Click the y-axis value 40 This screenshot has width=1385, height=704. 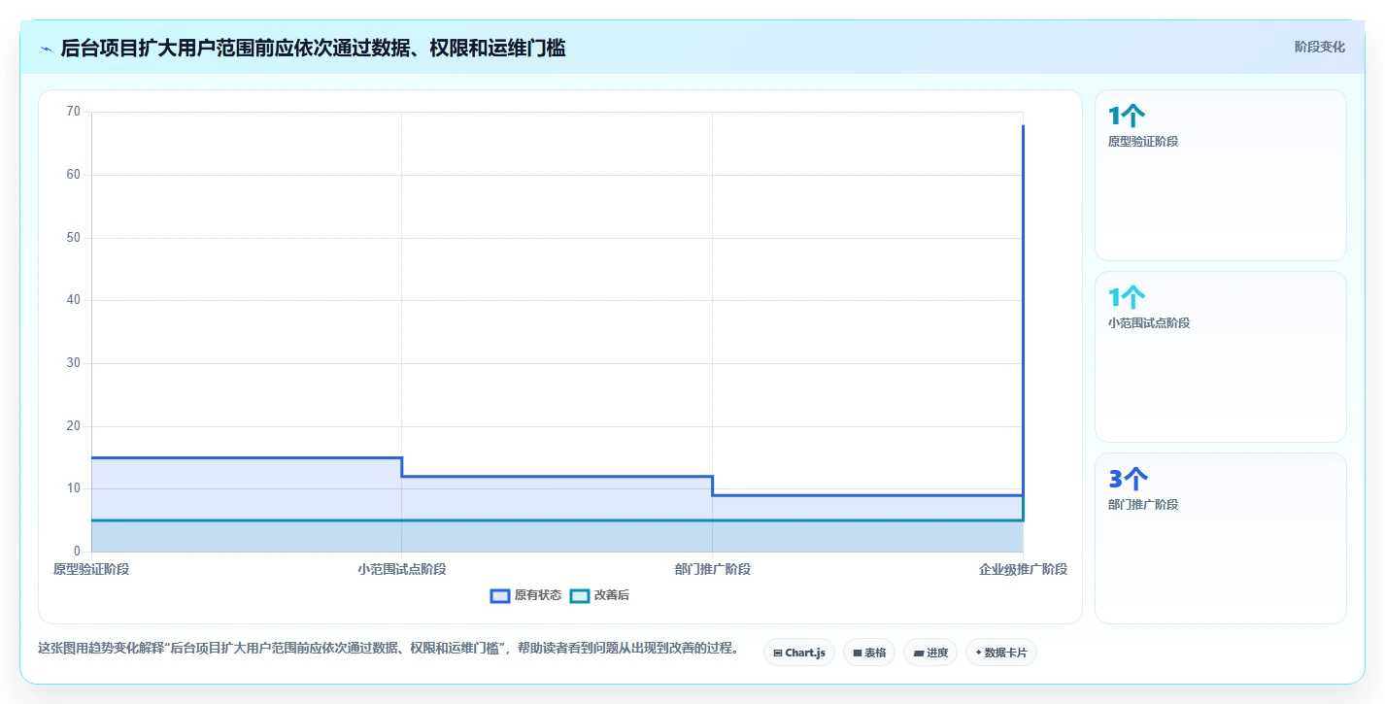74,300
